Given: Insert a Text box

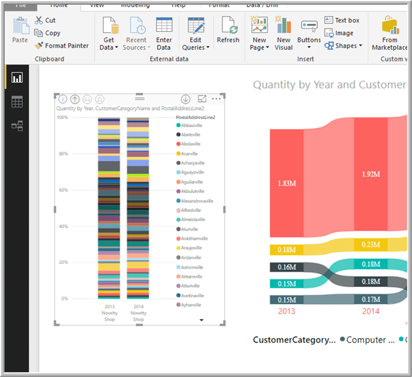Looking at the screenshot, I should [342, 20].
